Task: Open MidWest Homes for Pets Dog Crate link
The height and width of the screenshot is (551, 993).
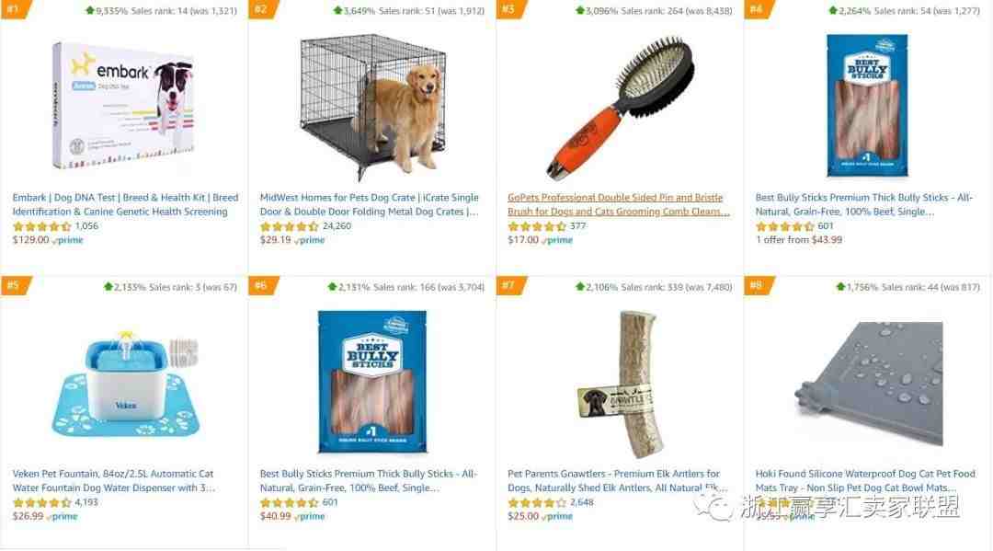Action: [370, 204]
